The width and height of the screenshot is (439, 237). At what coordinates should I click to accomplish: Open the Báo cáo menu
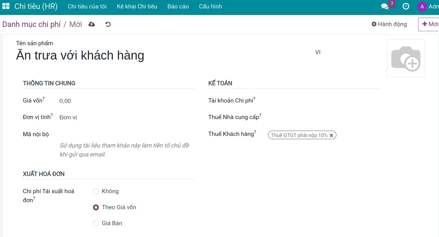pos(178,6)
